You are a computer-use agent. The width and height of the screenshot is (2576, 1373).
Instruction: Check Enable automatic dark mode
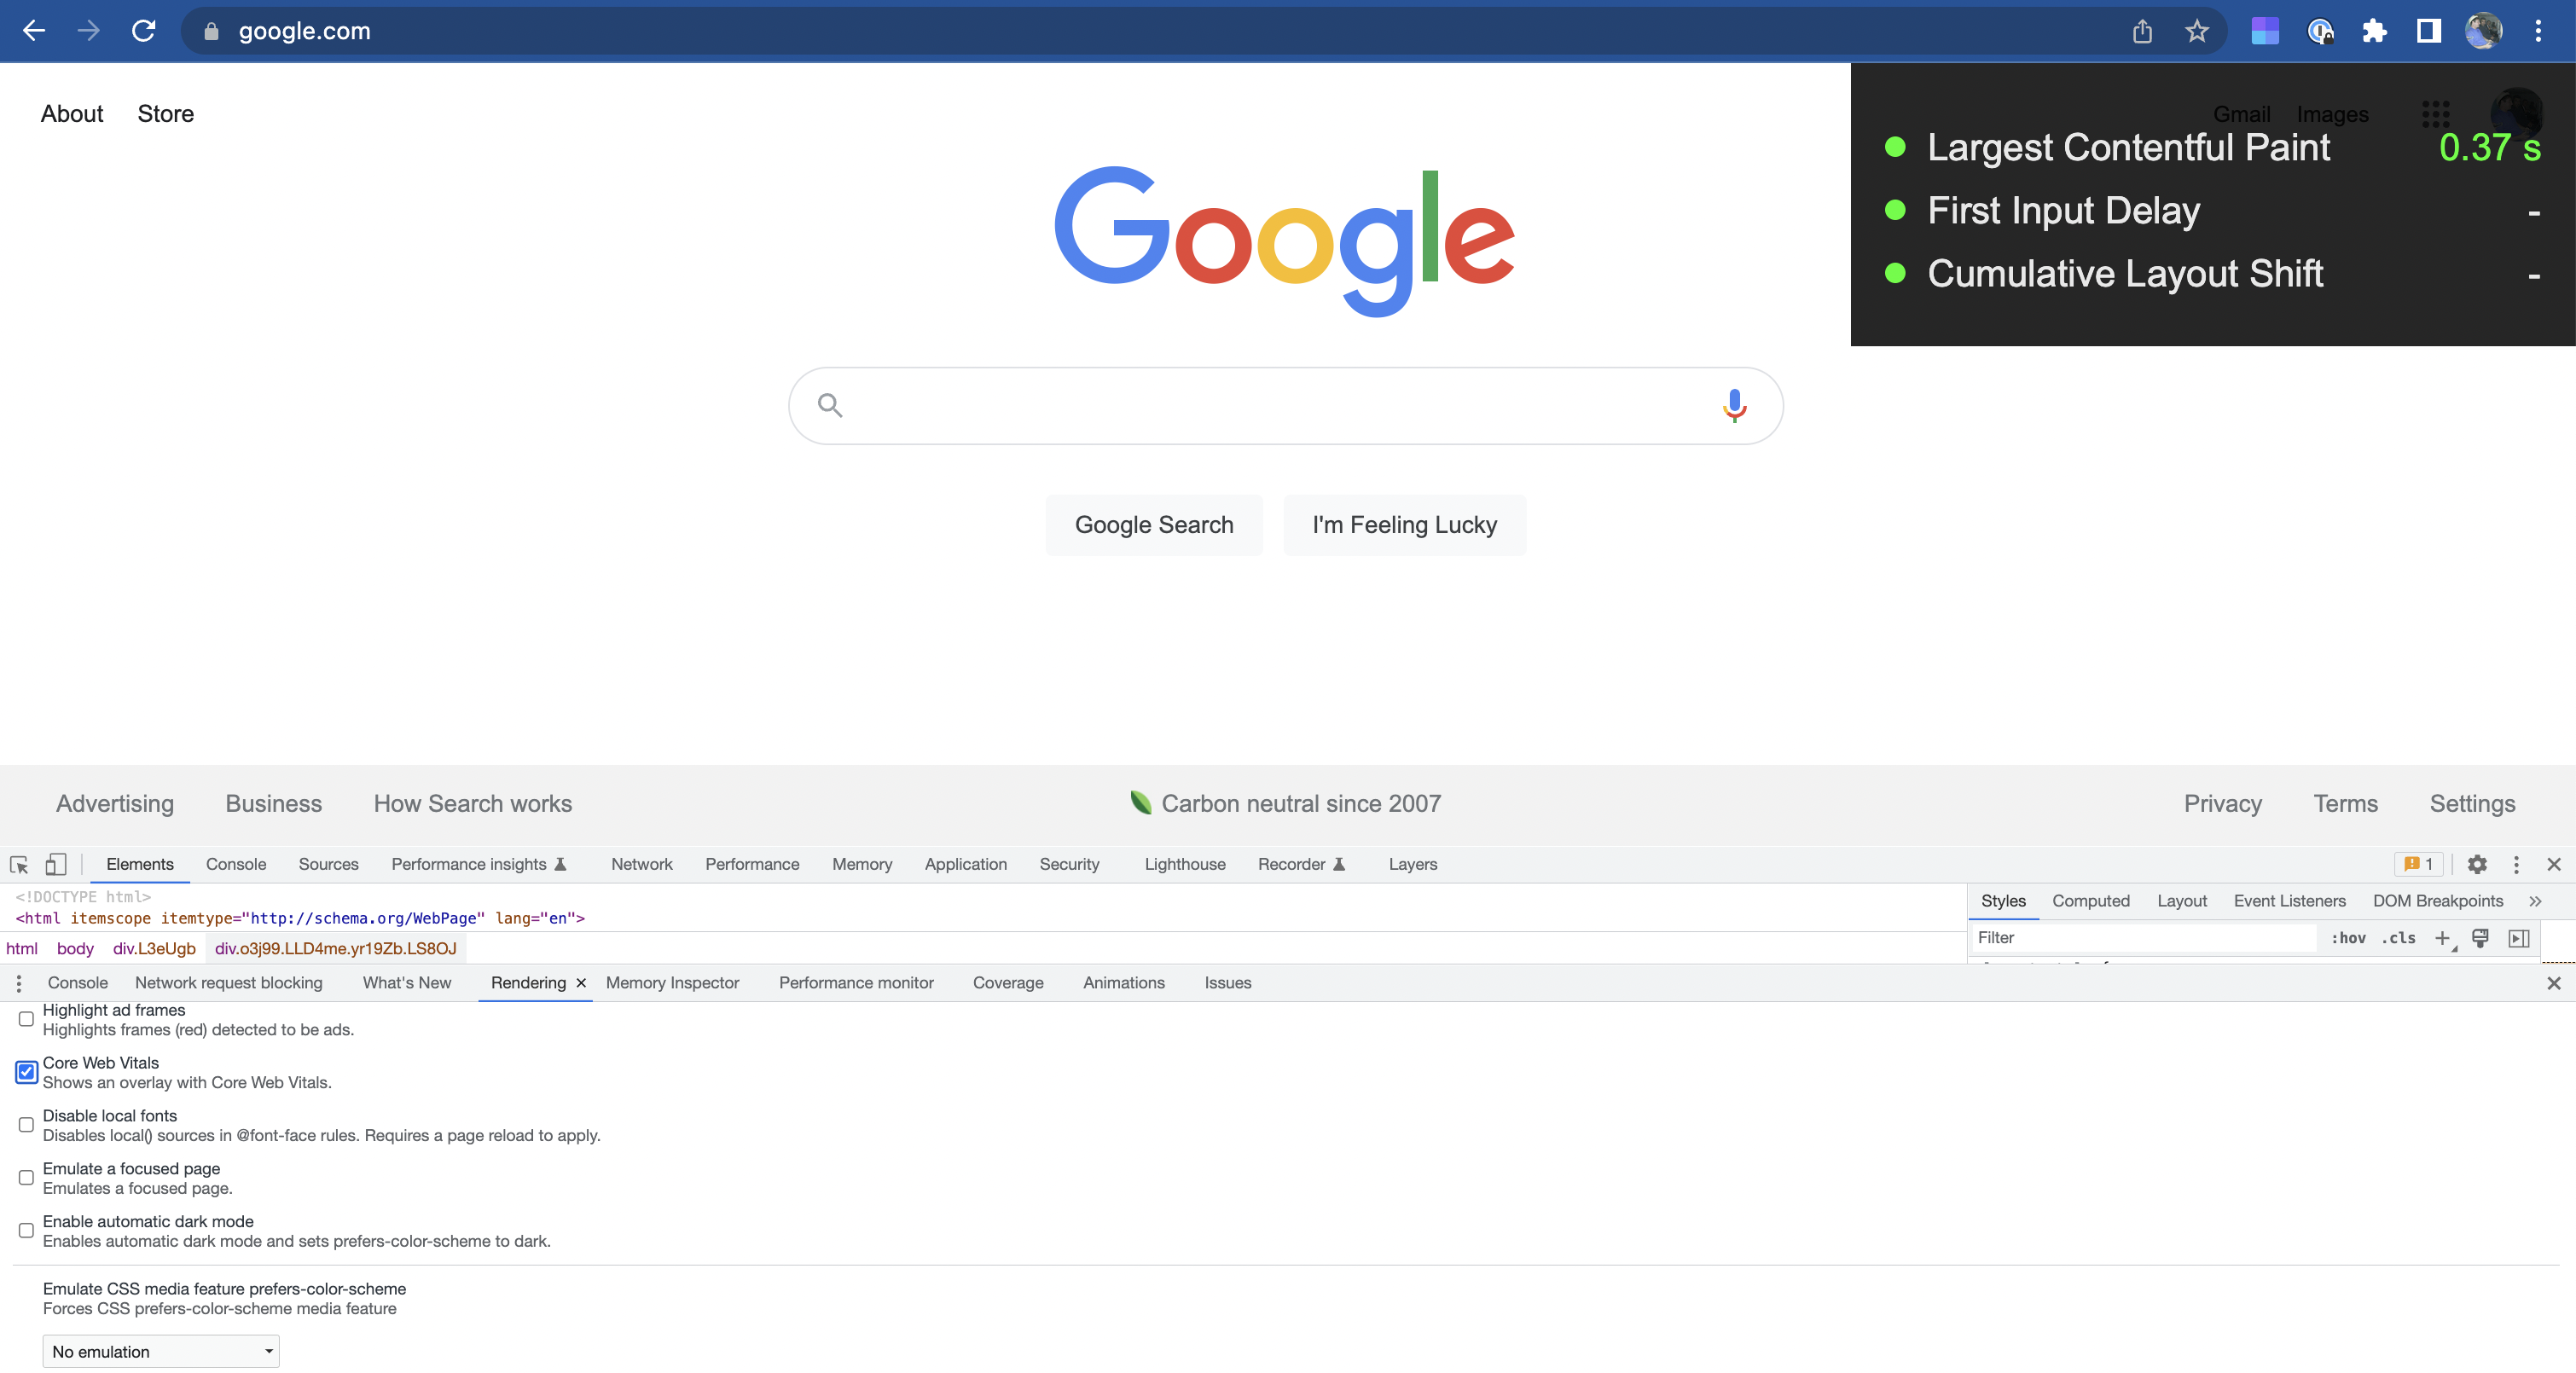point(27,1230)
